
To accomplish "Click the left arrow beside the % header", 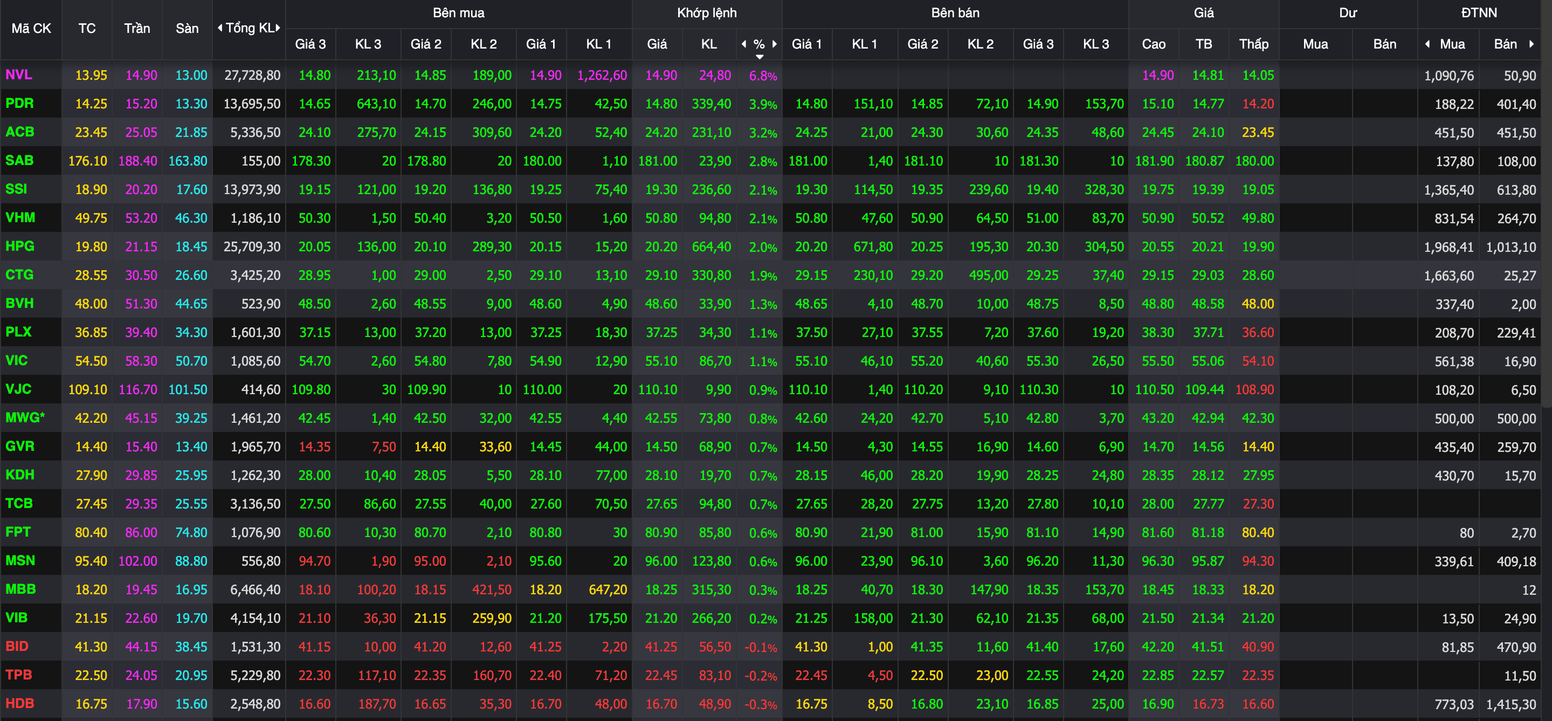I will tap(743, 44).
